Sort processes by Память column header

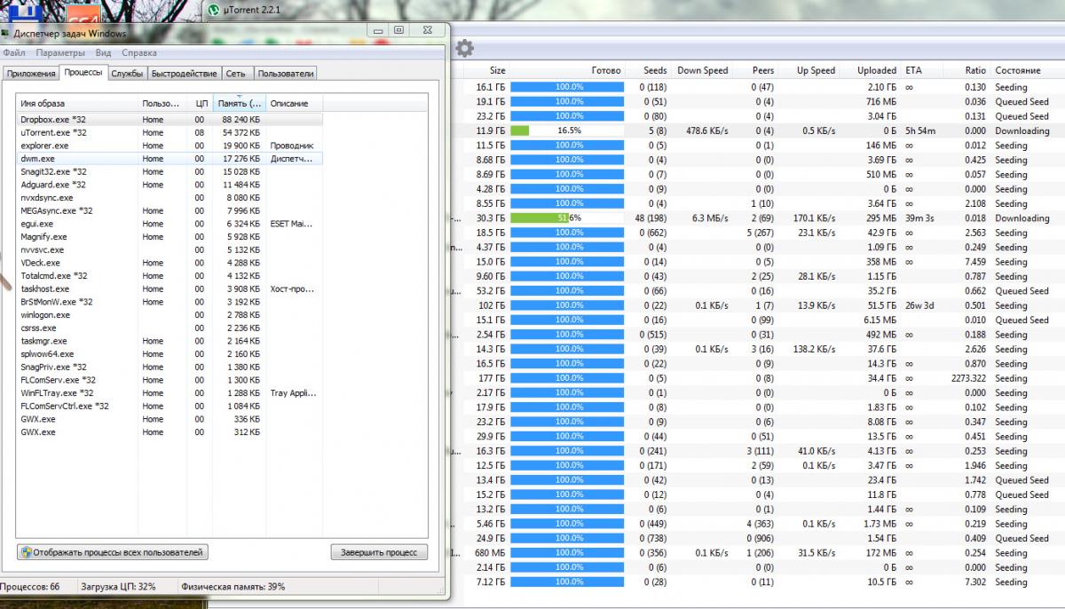pos(240,103)
